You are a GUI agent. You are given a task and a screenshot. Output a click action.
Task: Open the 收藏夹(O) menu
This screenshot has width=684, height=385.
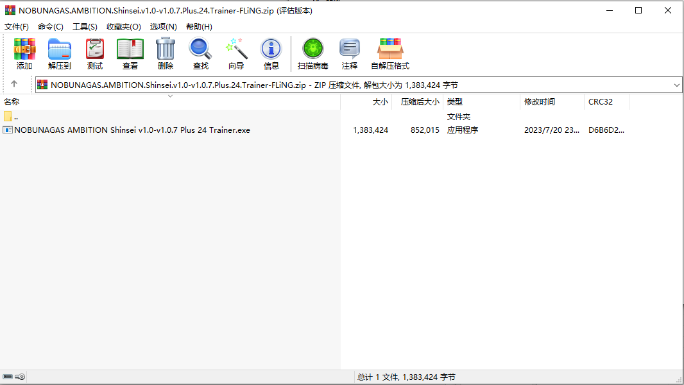click(123, 26)
